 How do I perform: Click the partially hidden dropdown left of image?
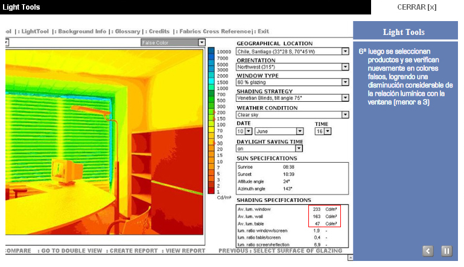click(x=7, y=43)
